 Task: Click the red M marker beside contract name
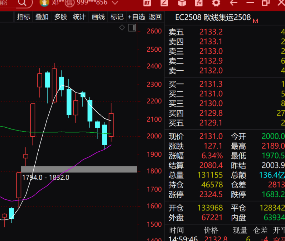point(255,21)
